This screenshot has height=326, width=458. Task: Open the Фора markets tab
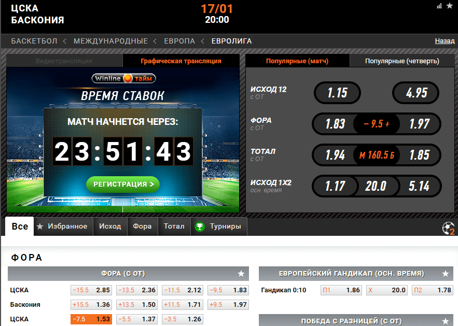click(142, 226)
